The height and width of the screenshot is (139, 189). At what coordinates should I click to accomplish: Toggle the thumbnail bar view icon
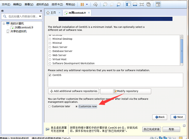135,5
